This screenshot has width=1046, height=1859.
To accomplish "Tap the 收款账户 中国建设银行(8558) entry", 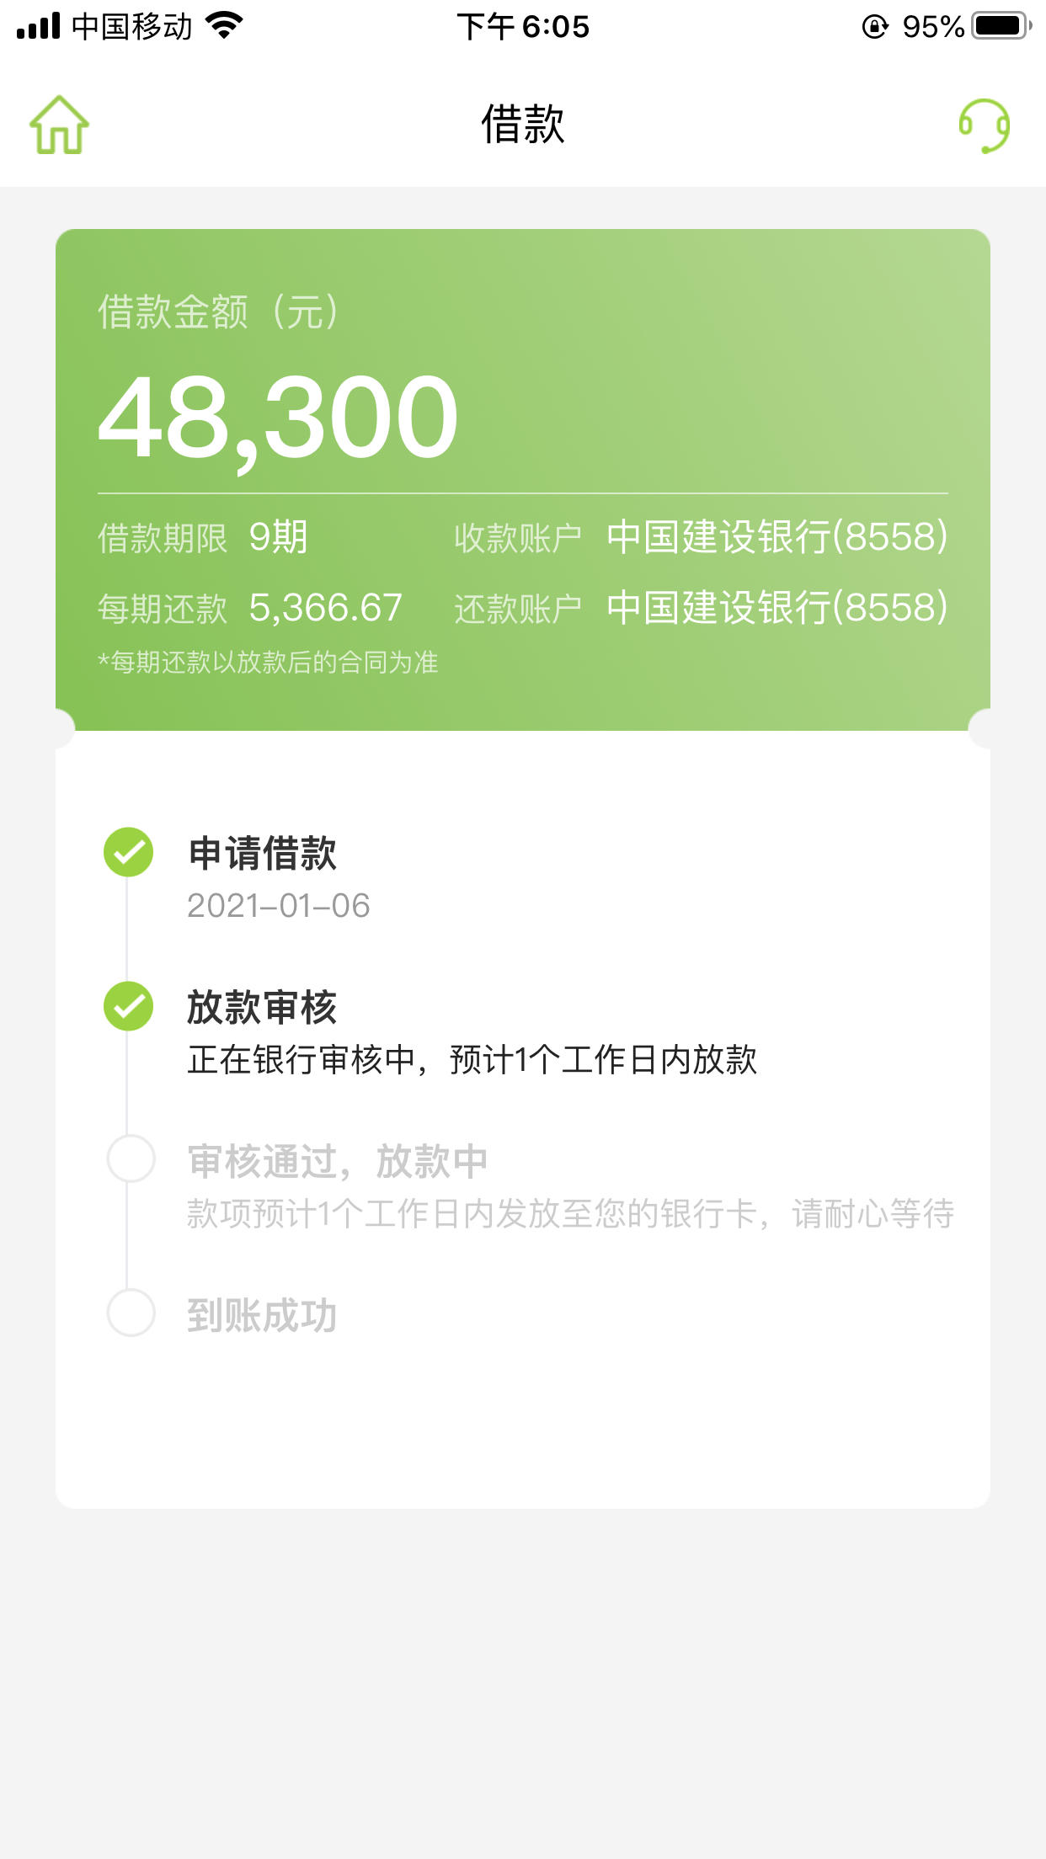I will pos(701,537).
